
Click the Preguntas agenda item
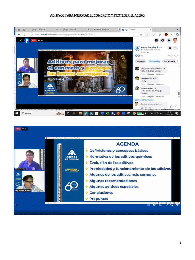click(x=99, y=199)
